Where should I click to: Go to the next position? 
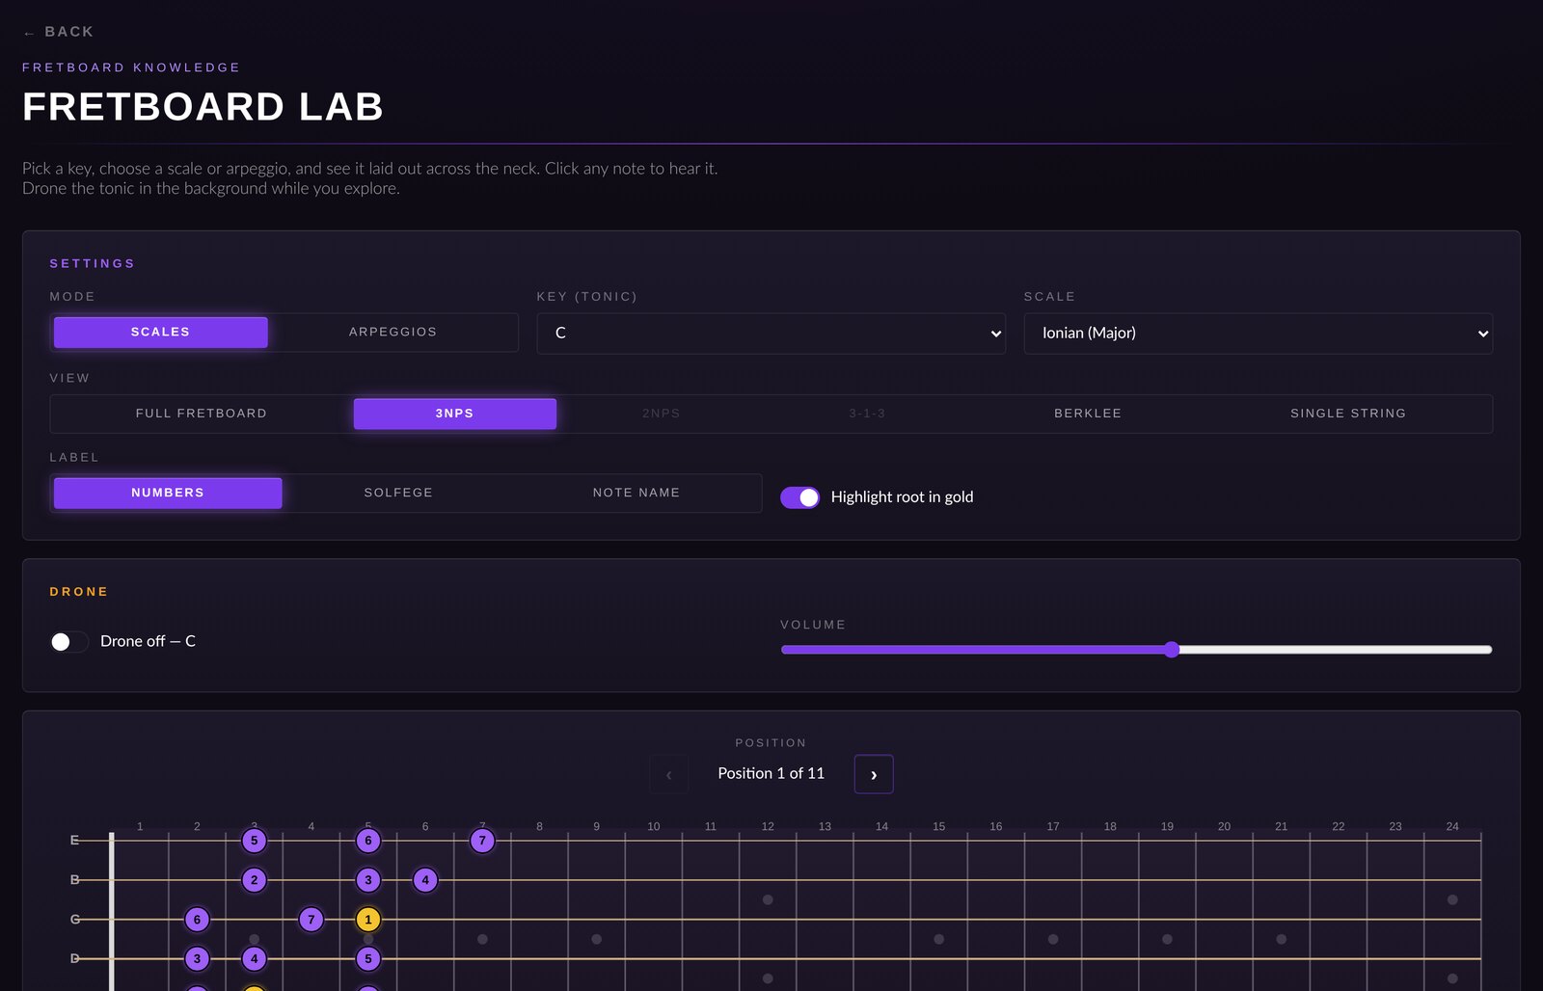(x=874, y=774)
